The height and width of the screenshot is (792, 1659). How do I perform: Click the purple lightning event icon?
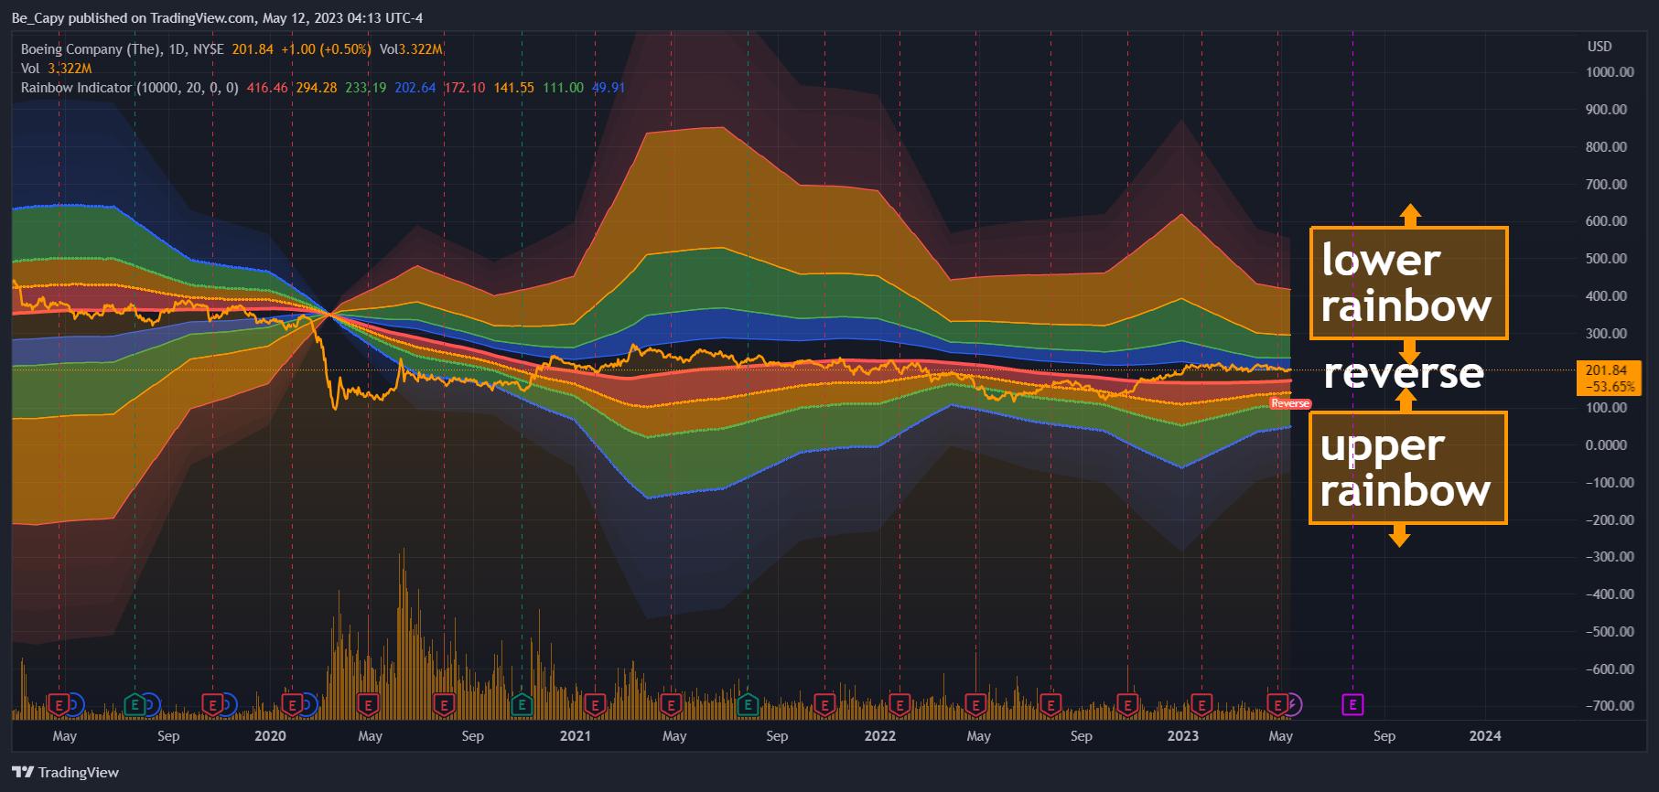[1294, 705]
